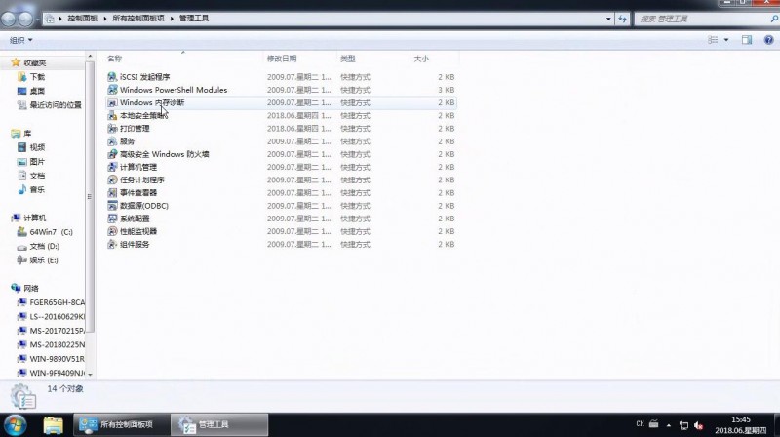Select network computer WIN-9890V51R
The height and width of the screenshot is (437, 780).
pyautogui.click(x=51, y=358)
